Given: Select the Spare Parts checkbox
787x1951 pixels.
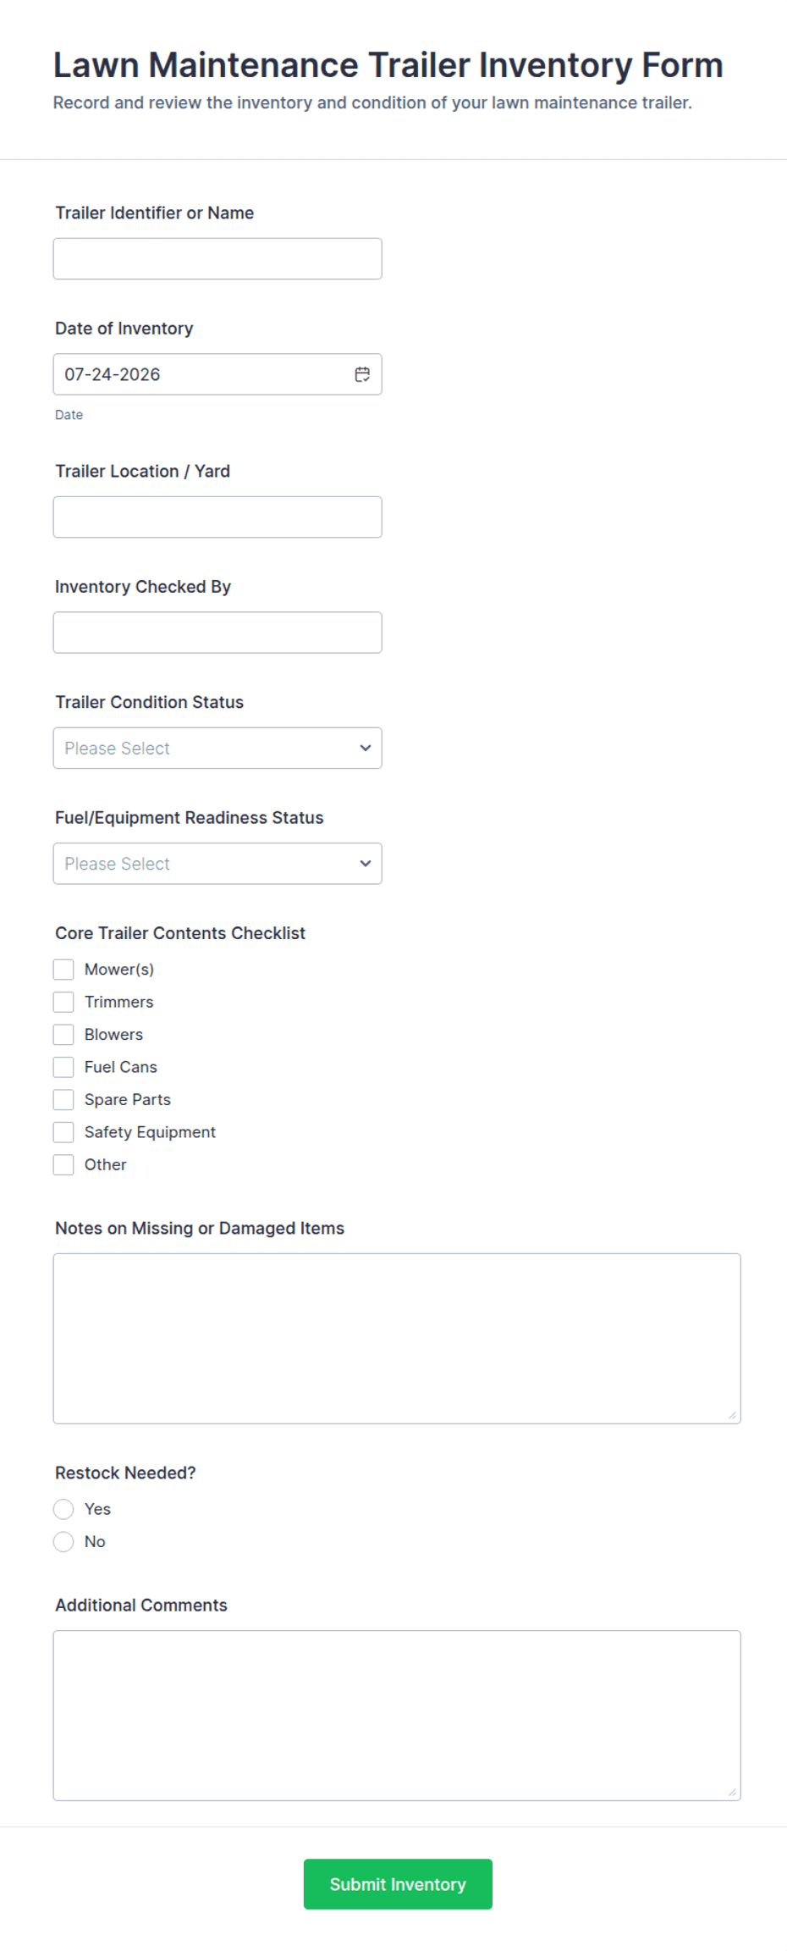Looking at the screenshot, I should (x=63, y=1099).
